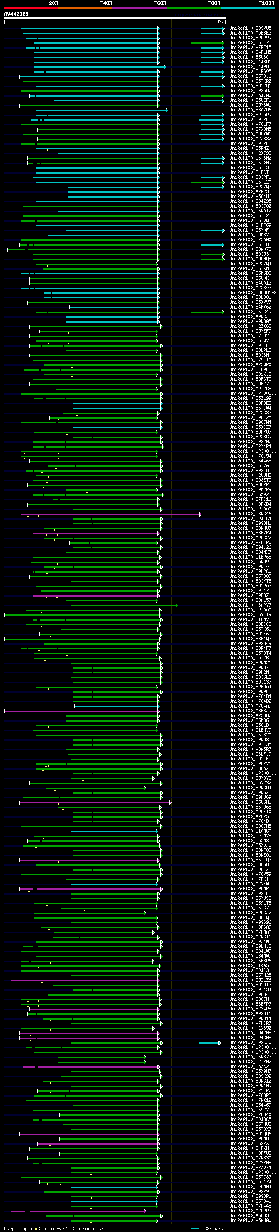This screenshot has height=1232, width=279.
Task: Select hit label UniRef100_C6TMU3
Action: [250, 1124]
